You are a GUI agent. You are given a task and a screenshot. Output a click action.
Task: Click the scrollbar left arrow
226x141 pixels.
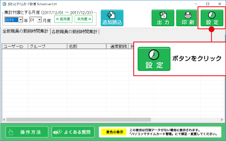[4, 120]
